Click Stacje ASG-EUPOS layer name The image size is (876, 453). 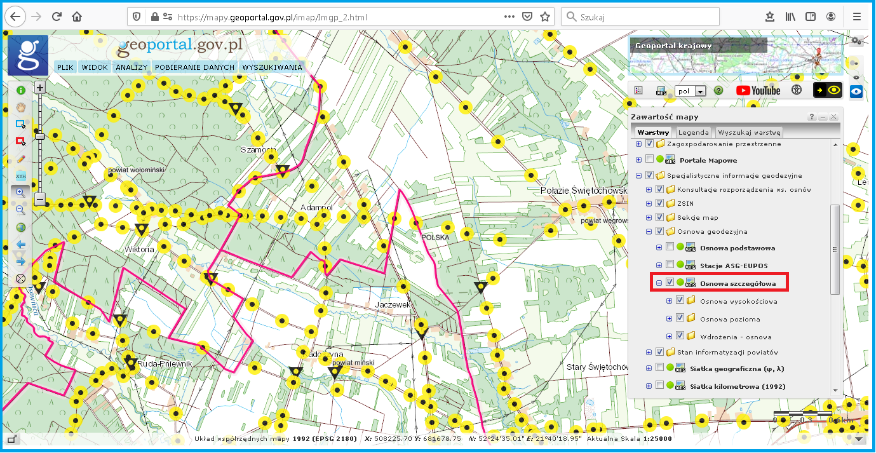coord(734,265)
